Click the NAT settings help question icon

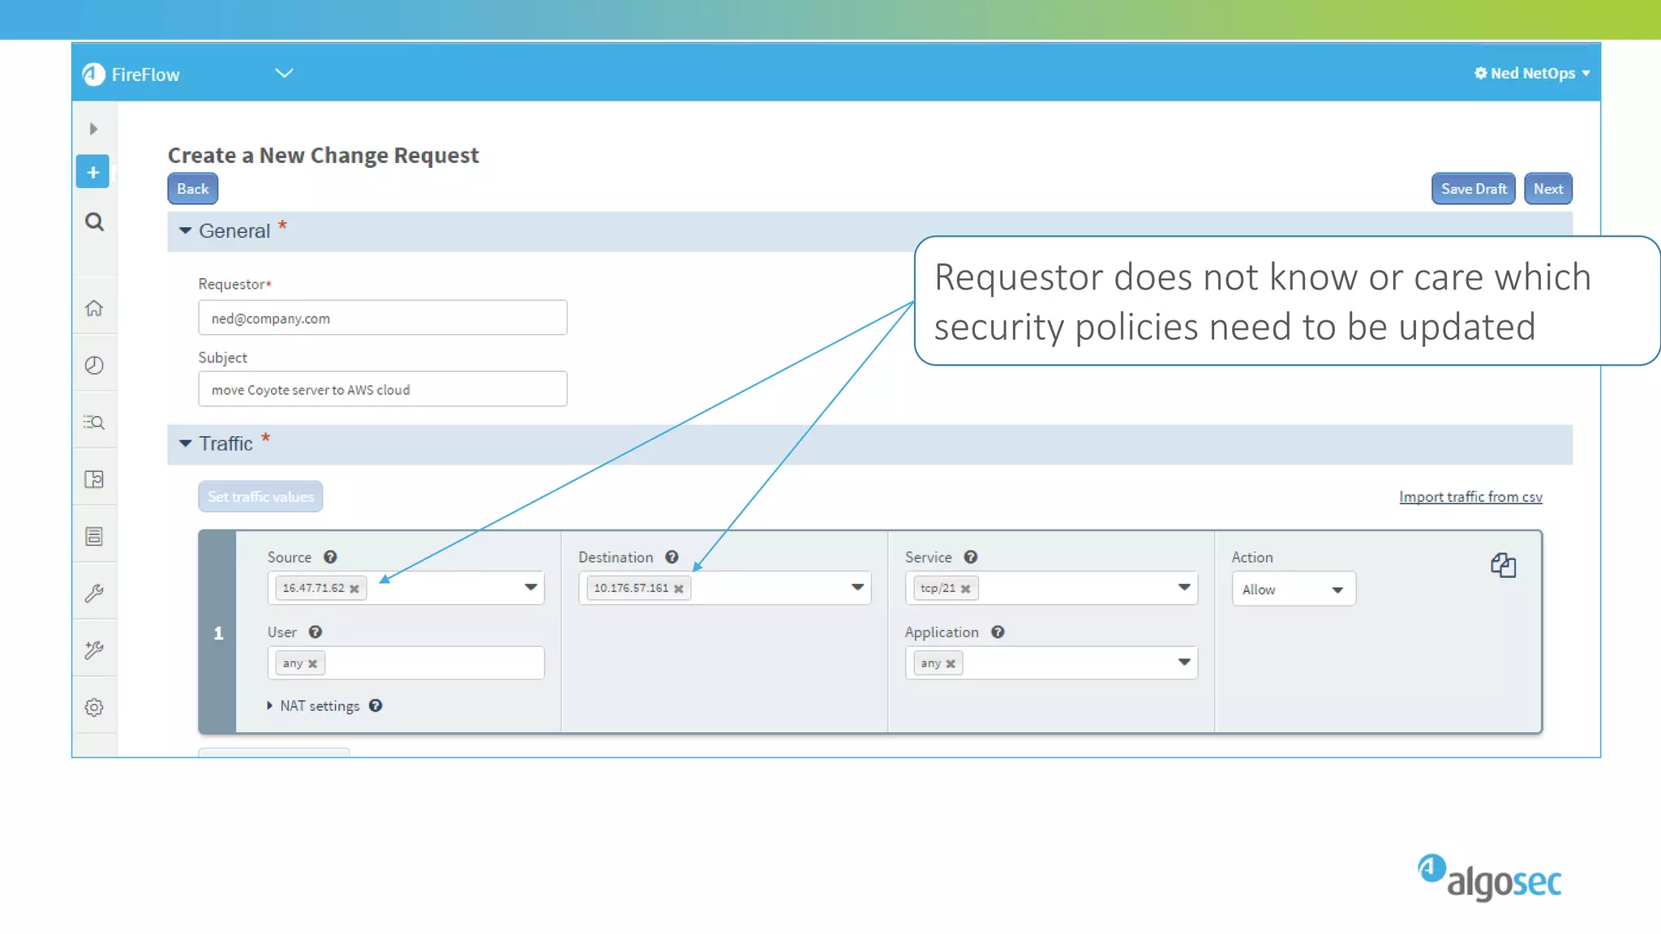pos(376,705)
